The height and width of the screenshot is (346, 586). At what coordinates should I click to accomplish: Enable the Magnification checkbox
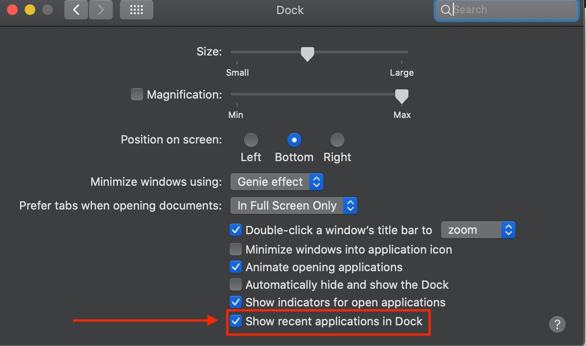click(x=137, y=94)
